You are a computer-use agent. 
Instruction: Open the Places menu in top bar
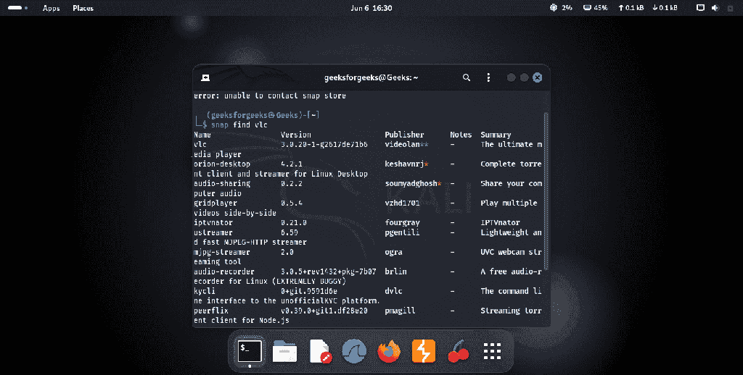83,8
